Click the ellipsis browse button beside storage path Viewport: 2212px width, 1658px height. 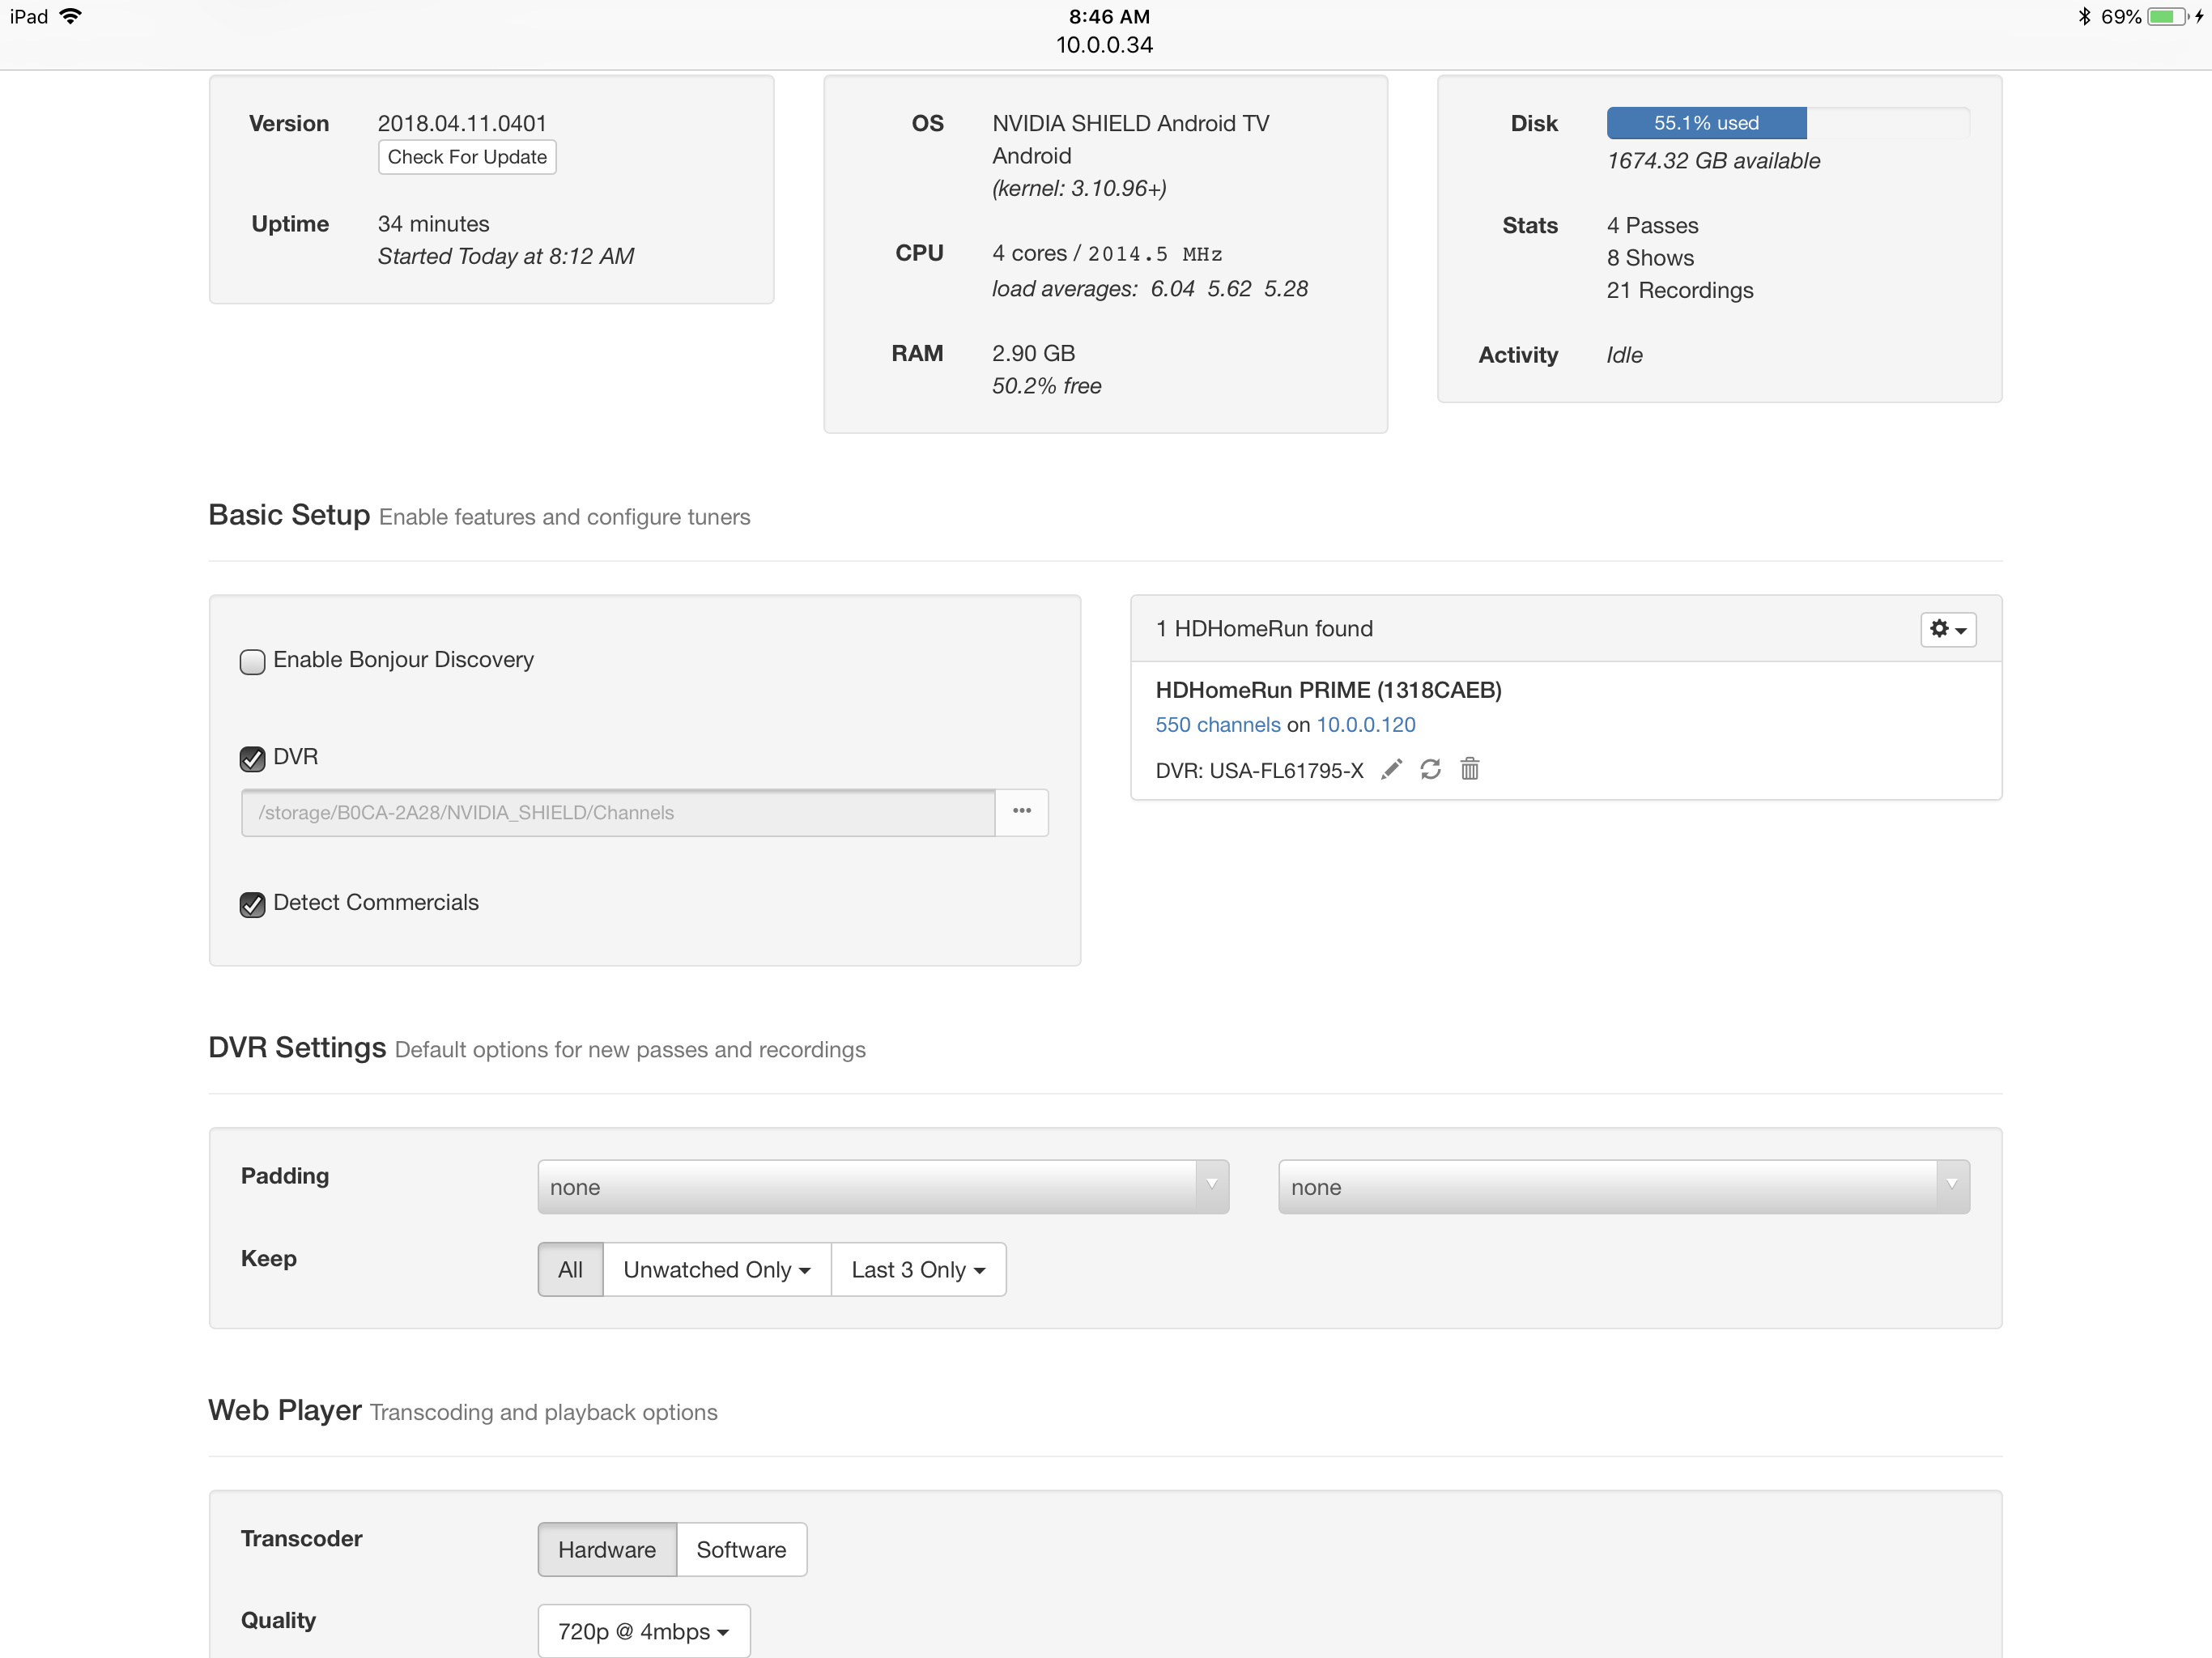pyautogui.click(x=1021, y=811)
